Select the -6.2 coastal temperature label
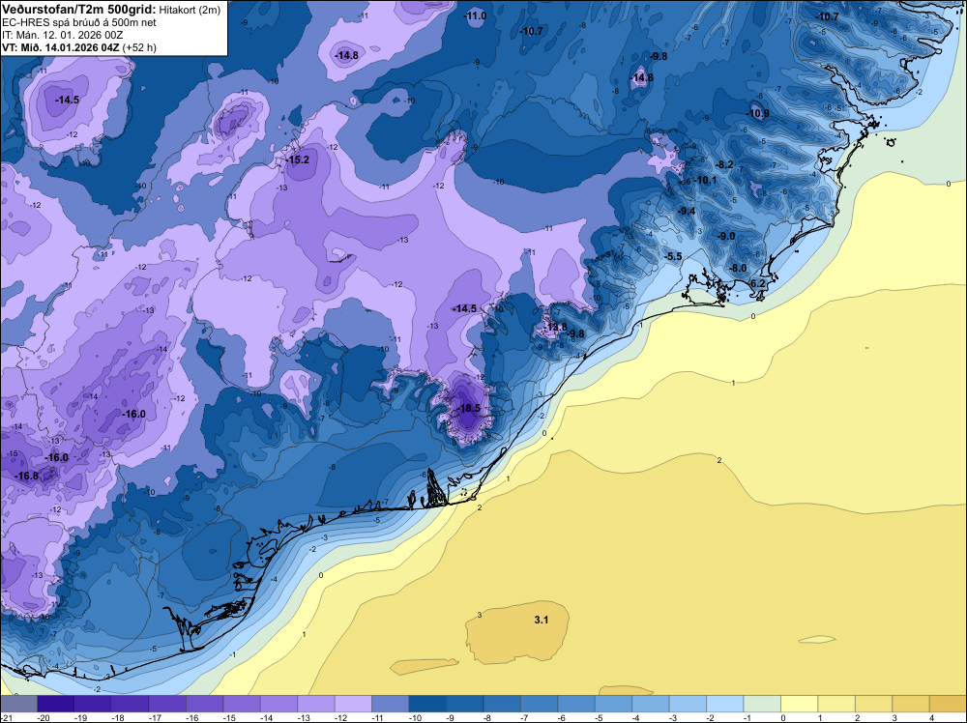The height and width of the screenshot is (723, 967). click(756, 283)
